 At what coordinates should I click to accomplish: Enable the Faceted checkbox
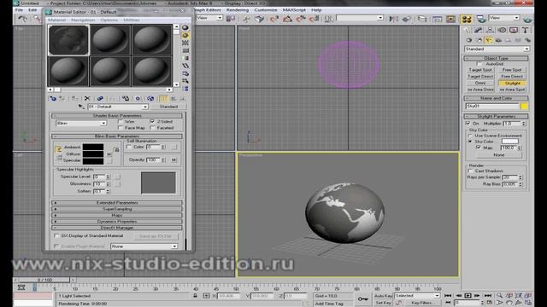pyautogui.click(x=152, y=128)
